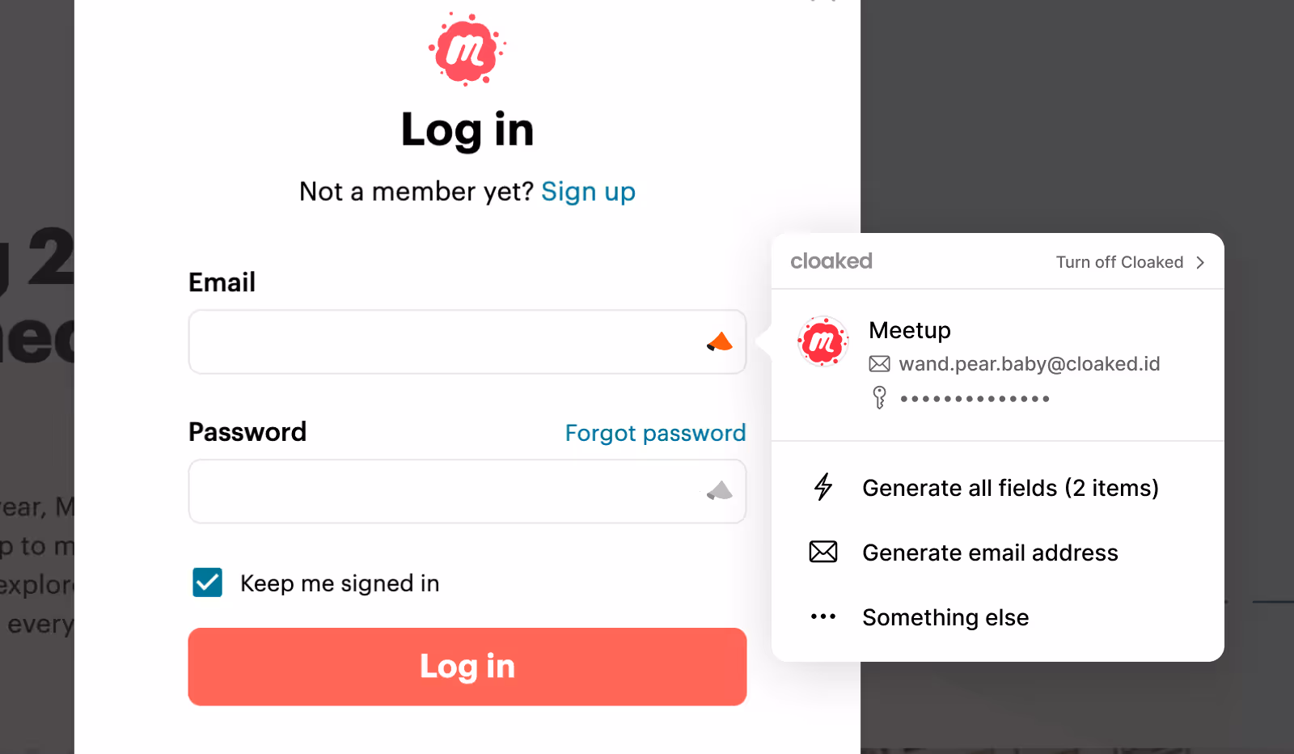This screenshot has width=1294, height=754.
Task: Click the orange Cloaked icon in Email field
Action: pos(719,342)
